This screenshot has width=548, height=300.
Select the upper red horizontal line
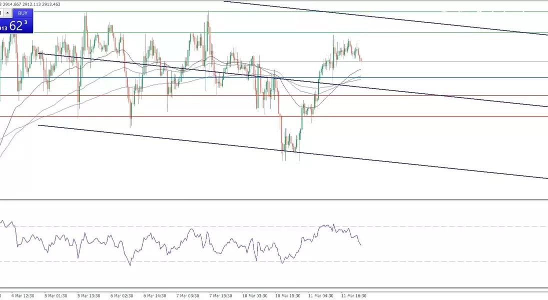click(450, 95)
